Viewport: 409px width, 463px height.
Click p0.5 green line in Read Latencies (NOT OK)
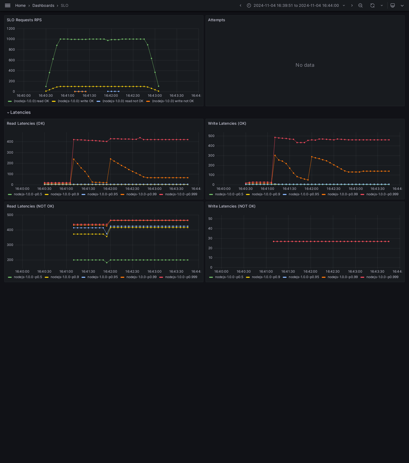(131, 260)
